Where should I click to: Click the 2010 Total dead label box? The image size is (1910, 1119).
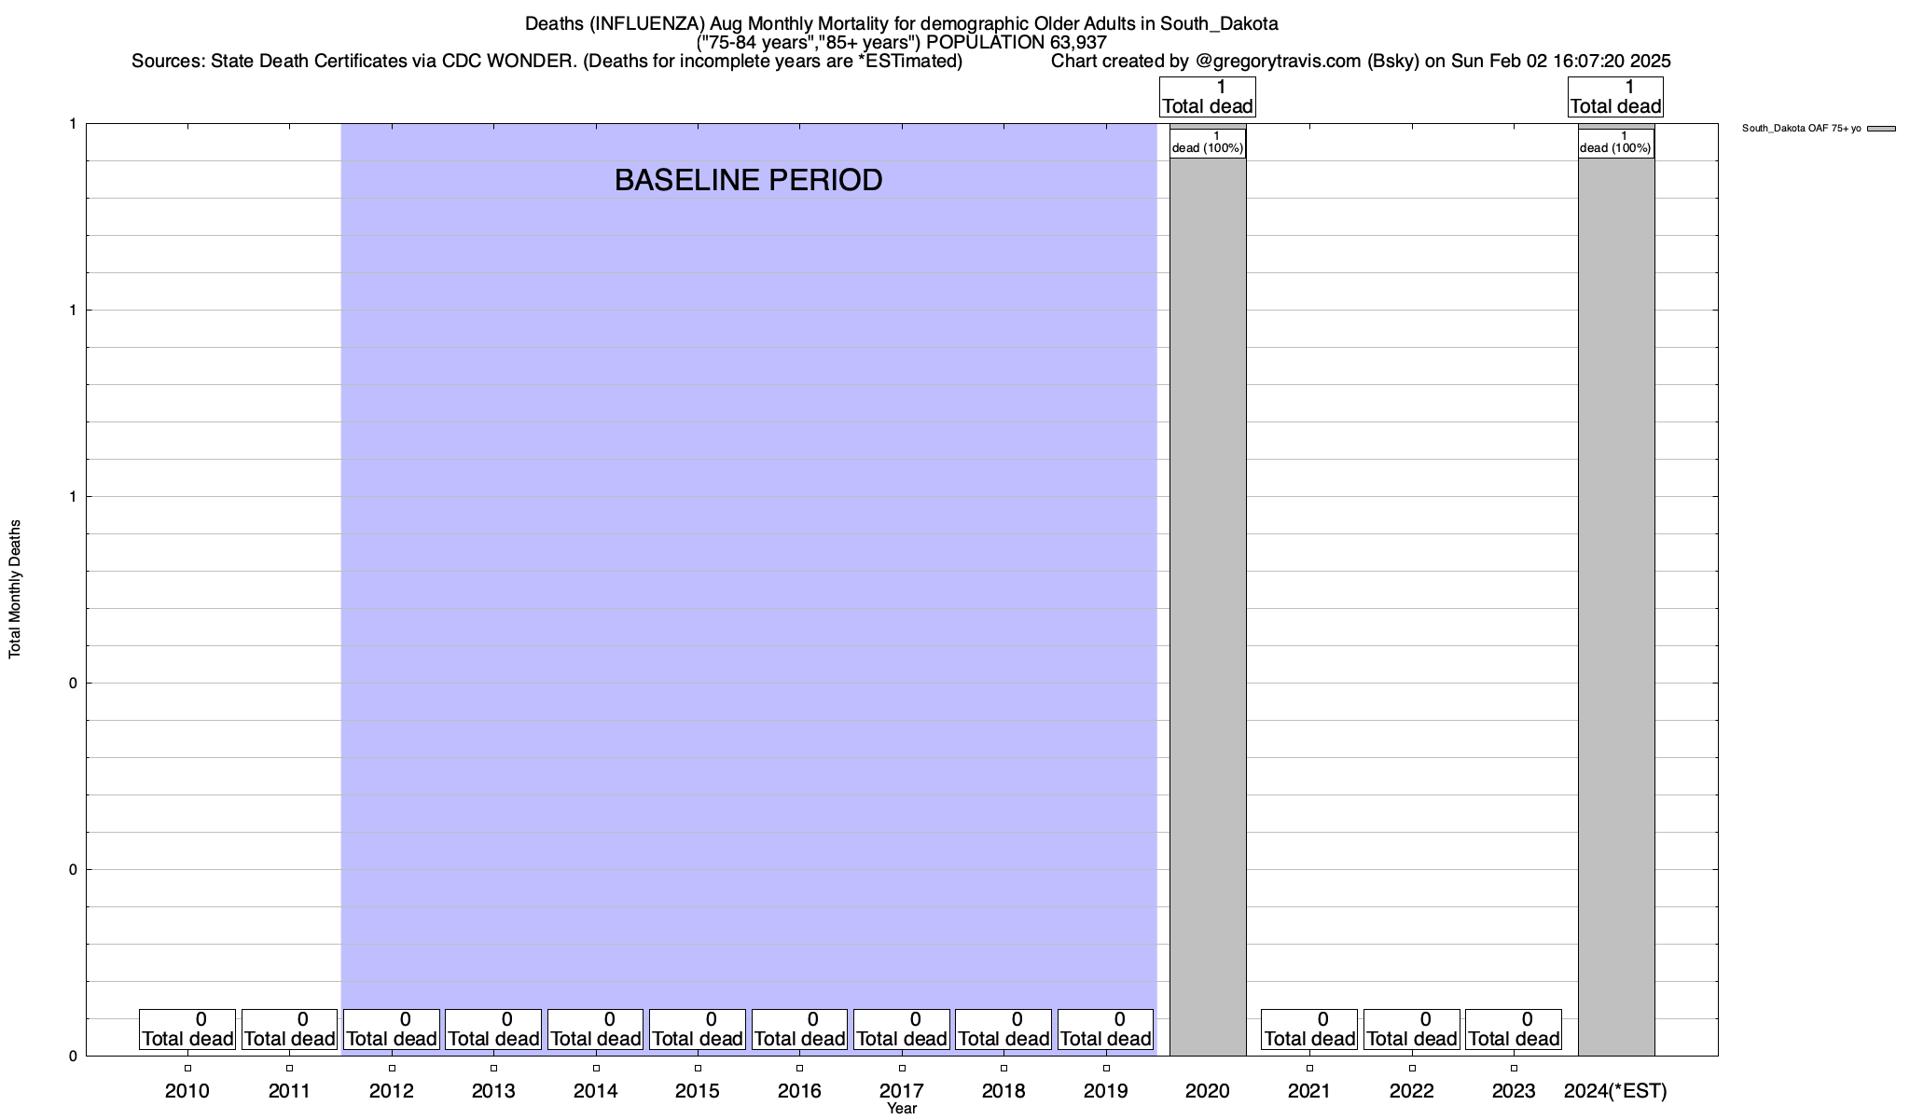pos(187,1029)
